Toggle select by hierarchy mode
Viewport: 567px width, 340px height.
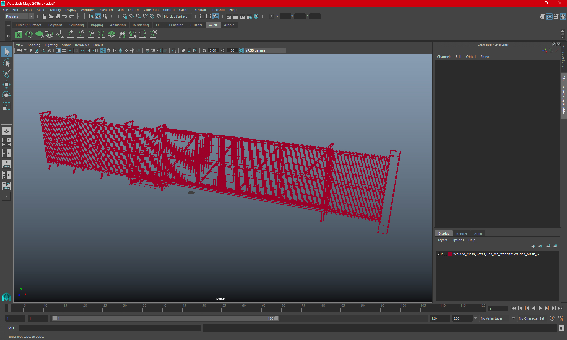(91, 17)
